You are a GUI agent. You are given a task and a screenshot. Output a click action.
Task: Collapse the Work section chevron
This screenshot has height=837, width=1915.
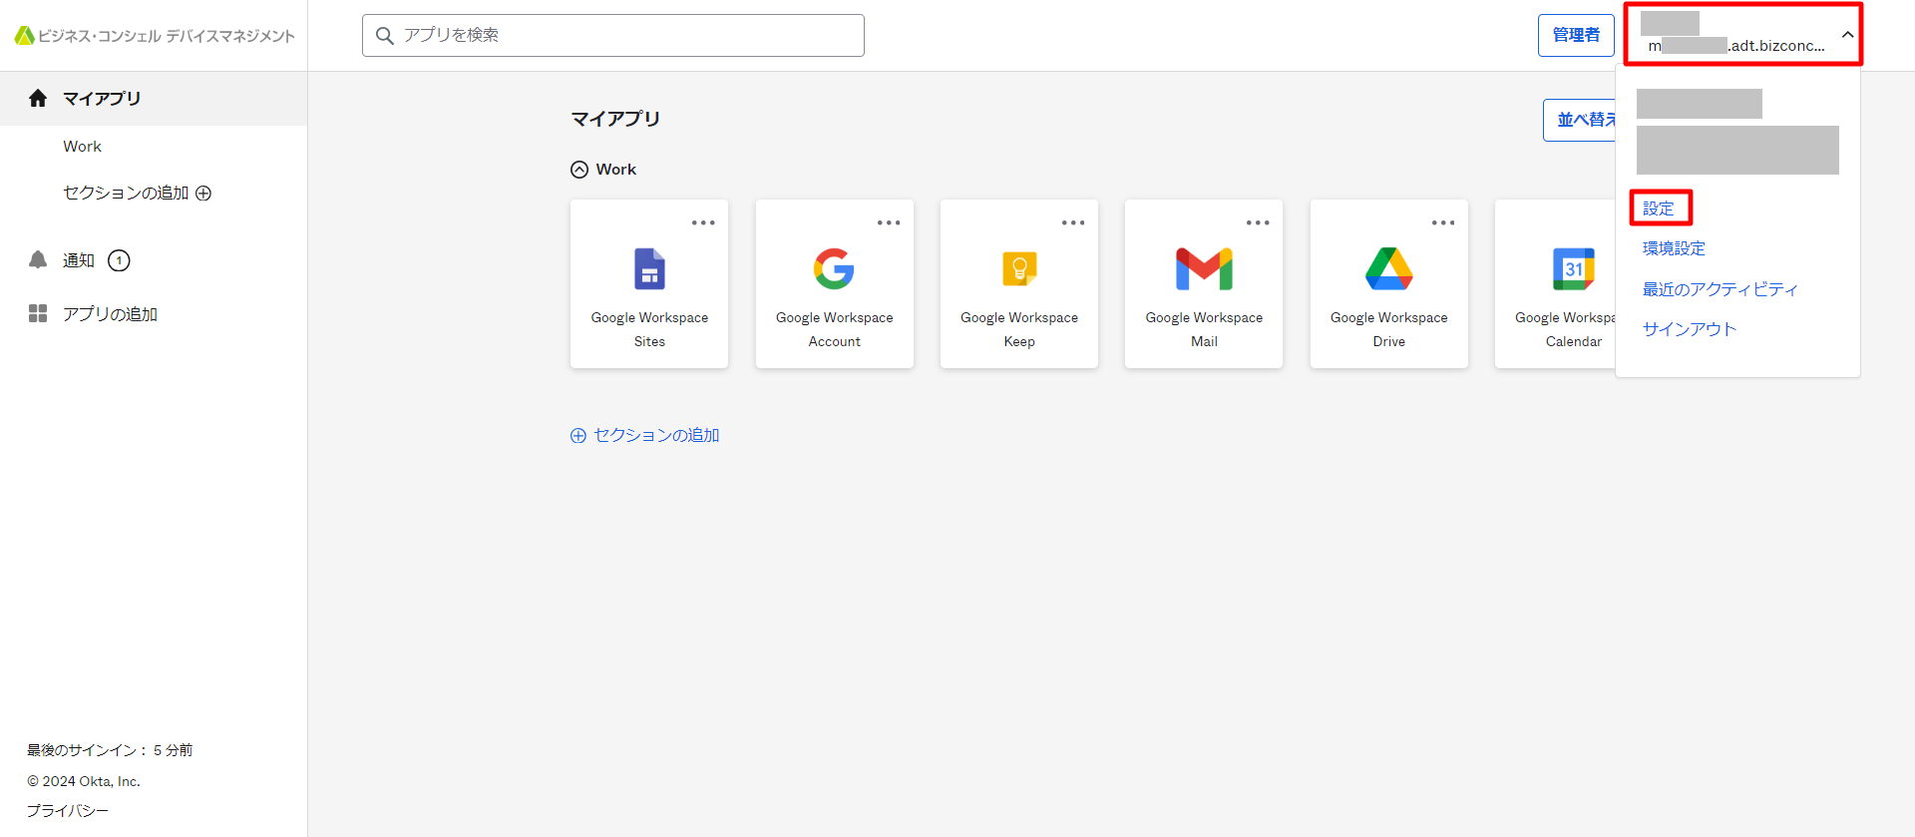click(579, 170)
